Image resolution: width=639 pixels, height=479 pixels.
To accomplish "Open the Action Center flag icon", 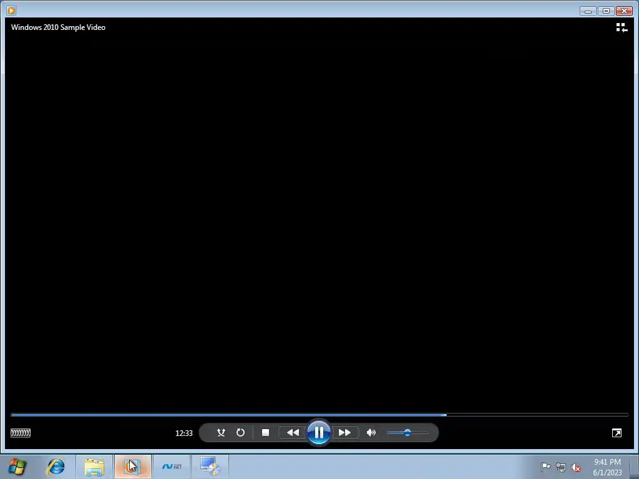I will 545,467.
